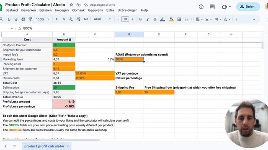Click the undo icon in the toolbar
Viewport: 268px width, 150px height.
9,20
